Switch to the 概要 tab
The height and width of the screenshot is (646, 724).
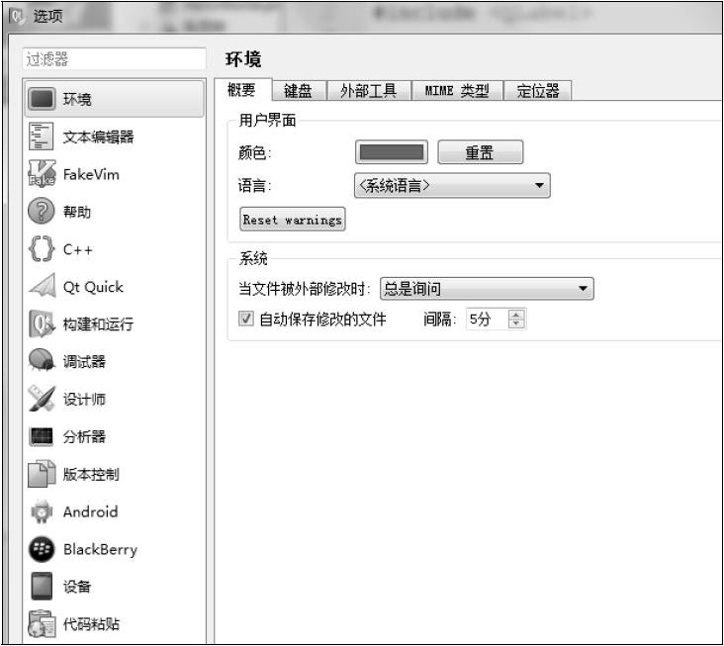241,90
